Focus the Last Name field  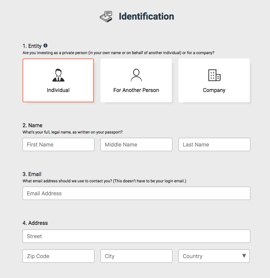coord(214,144)
